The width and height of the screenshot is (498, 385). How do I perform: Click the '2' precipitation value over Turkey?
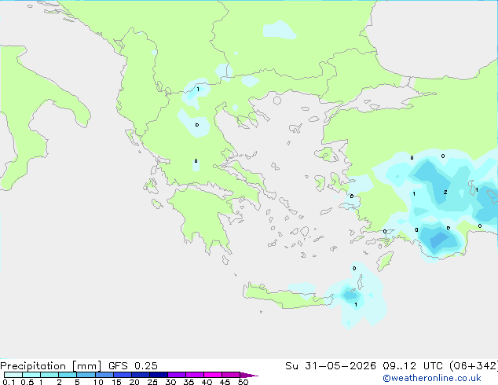pyautogui.click(x=445, y=192)
